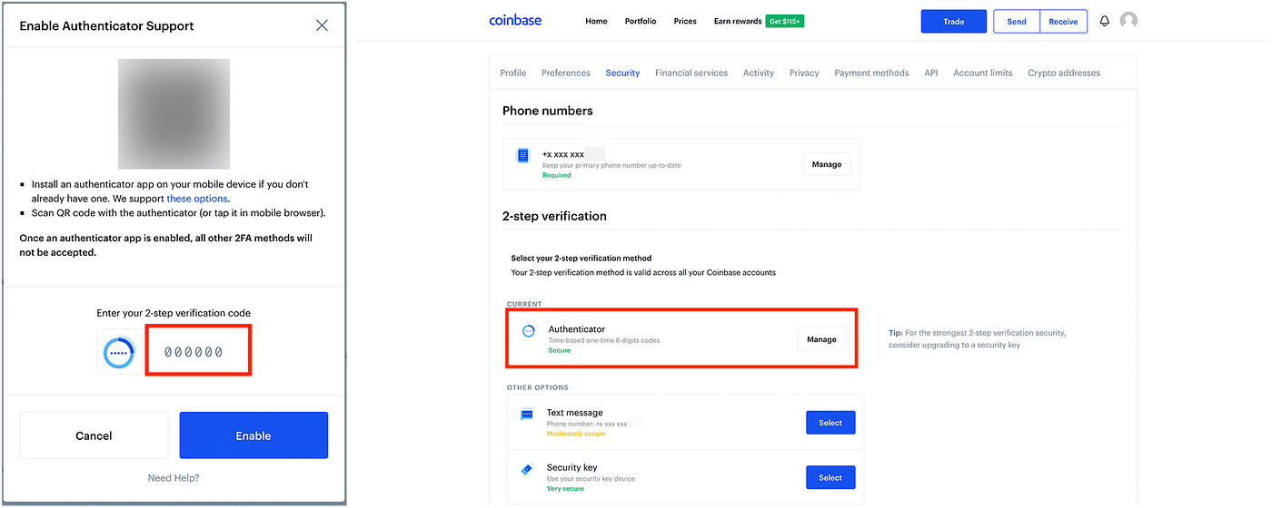Click the 'Moderately secure' label

pyautogui.click(x=576, y=434)
